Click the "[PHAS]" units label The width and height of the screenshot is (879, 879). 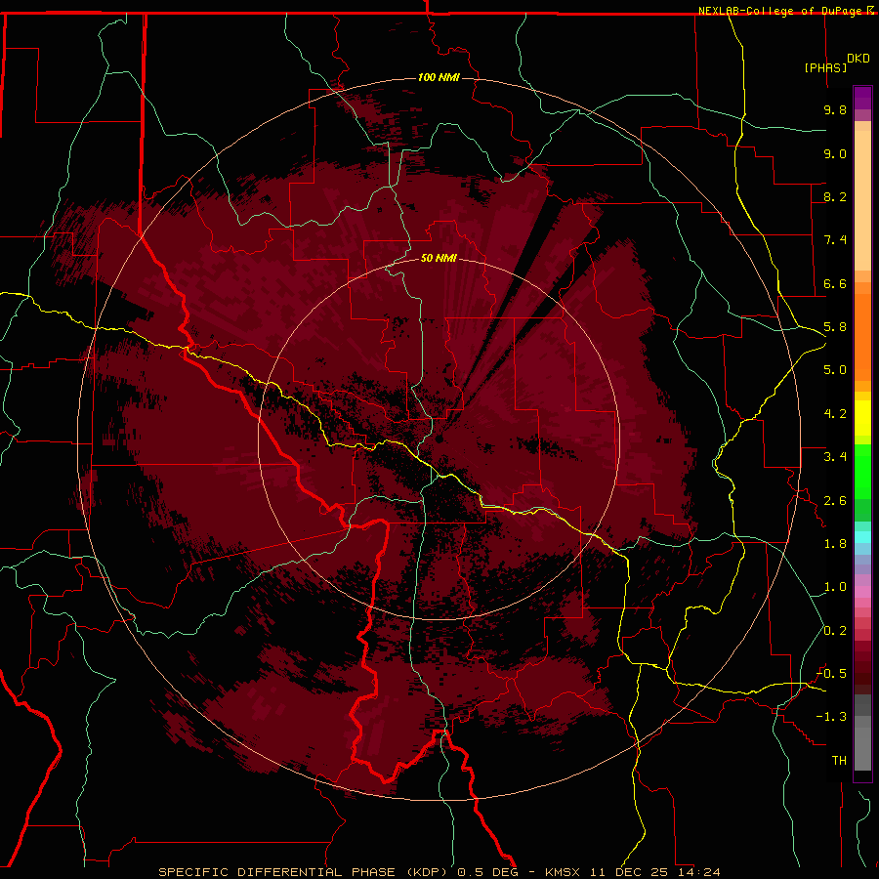(x=825, y=67)
